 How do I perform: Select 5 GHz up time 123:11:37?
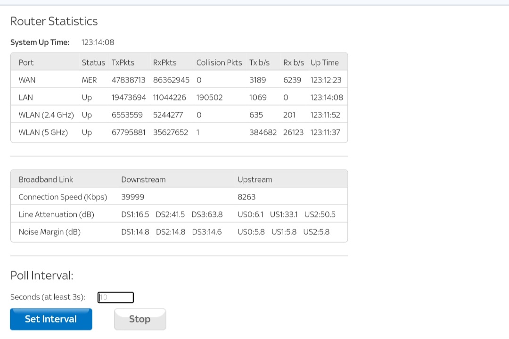click(325, 132)
